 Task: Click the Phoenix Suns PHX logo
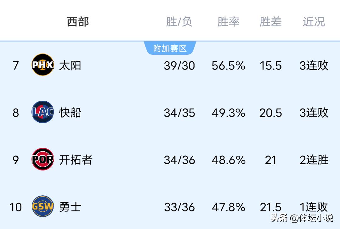coord(43,65)
